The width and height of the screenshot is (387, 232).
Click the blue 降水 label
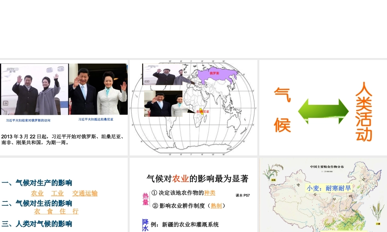(146, 225)
